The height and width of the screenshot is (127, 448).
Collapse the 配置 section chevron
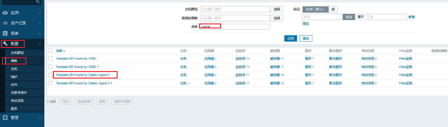point(40,44)
